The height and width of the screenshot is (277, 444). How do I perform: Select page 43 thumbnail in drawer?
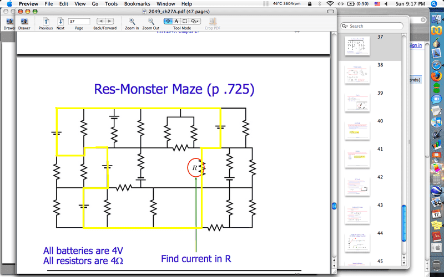pos(357,214)
